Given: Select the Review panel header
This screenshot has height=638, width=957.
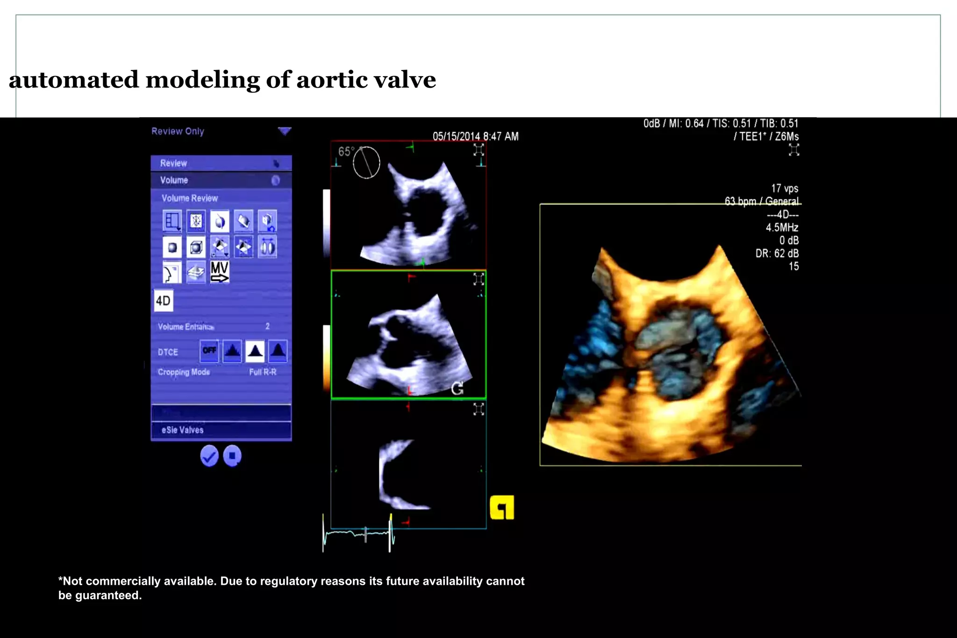Looking at the screenshot, I should click(221, 163).
